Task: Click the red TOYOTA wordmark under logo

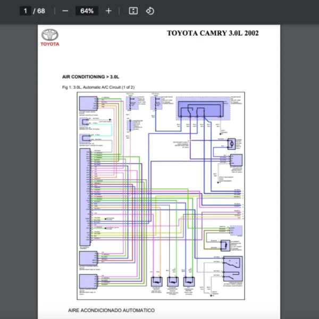Action: coord(50,44)
